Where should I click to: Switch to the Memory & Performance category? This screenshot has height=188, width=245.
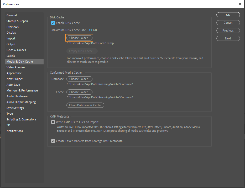pyautogui.click(x=22, y=90)
